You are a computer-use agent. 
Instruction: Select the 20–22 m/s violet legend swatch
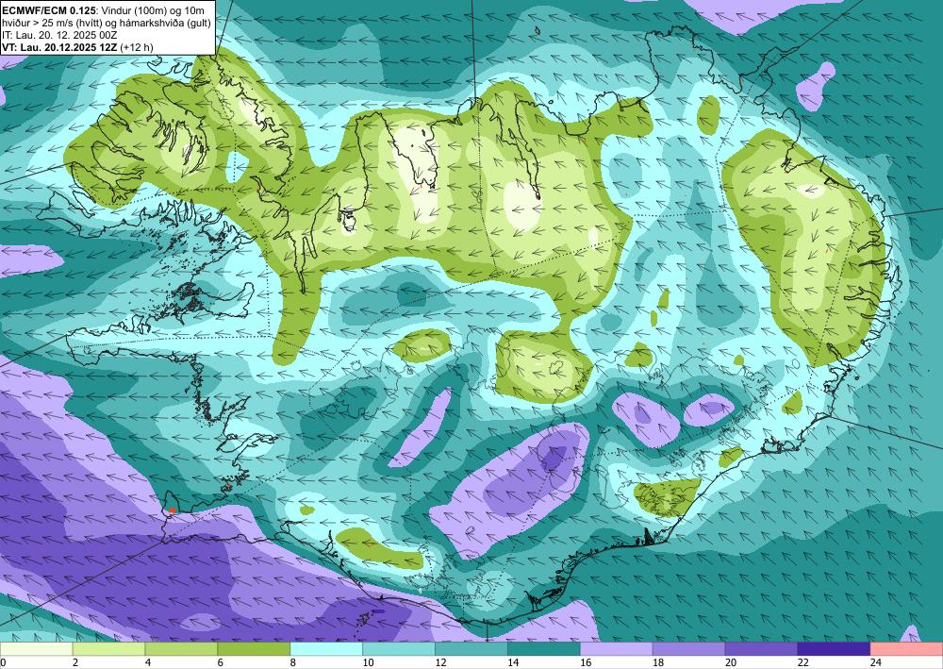tap(761, 649)
